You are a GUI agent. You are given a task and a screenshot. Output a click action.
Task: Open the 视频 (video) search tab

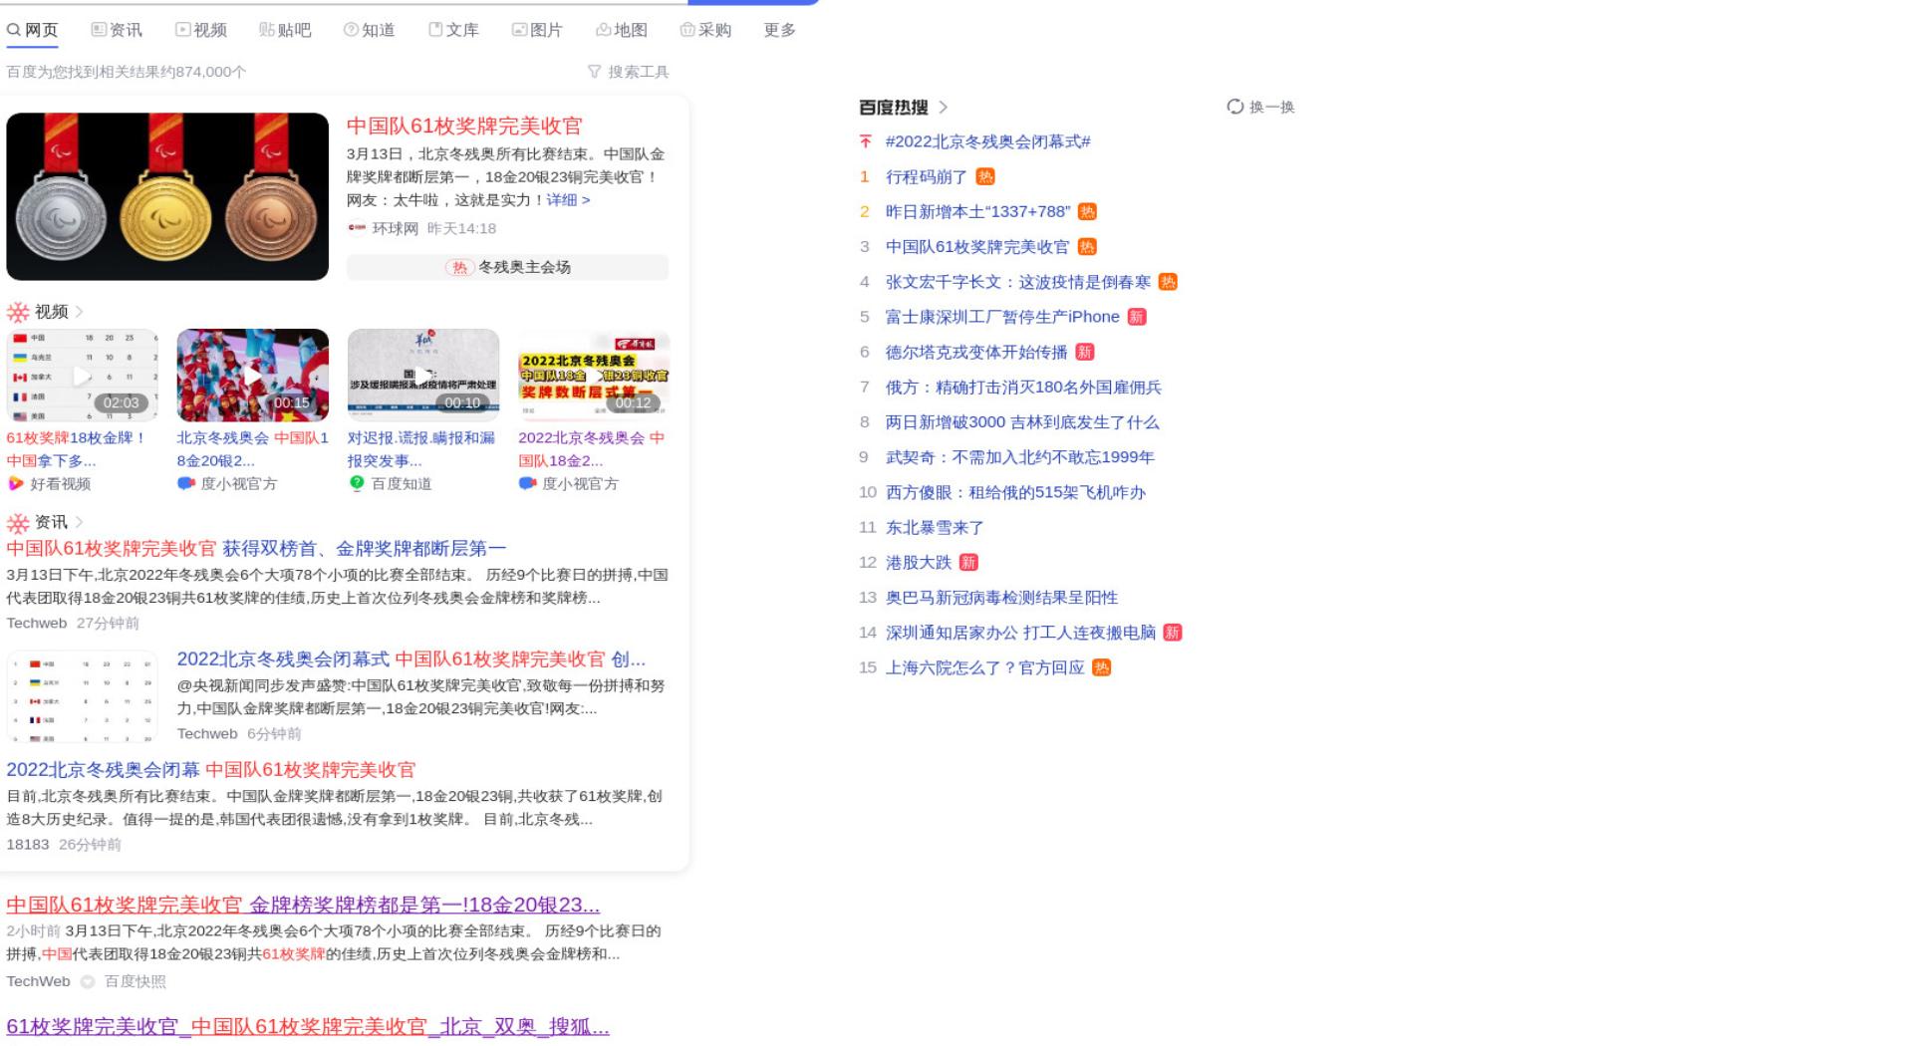(x=201, y=30)
